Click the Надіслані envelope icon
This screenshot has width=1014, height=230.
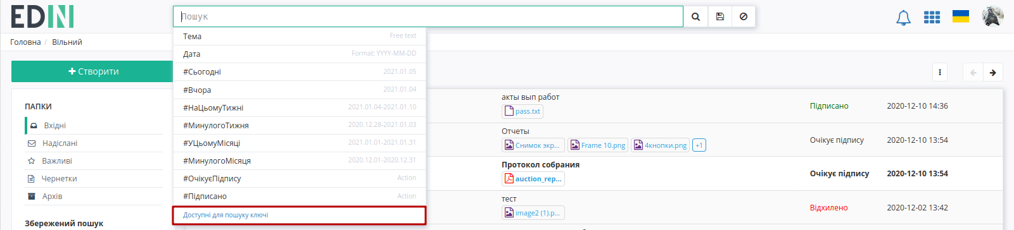[31, 143]
